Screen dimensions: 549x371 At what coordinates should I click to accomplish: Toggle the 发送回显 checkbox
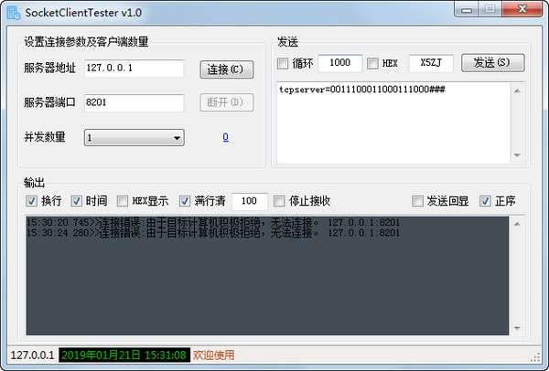pyautogui.click(x=417, y=201)
